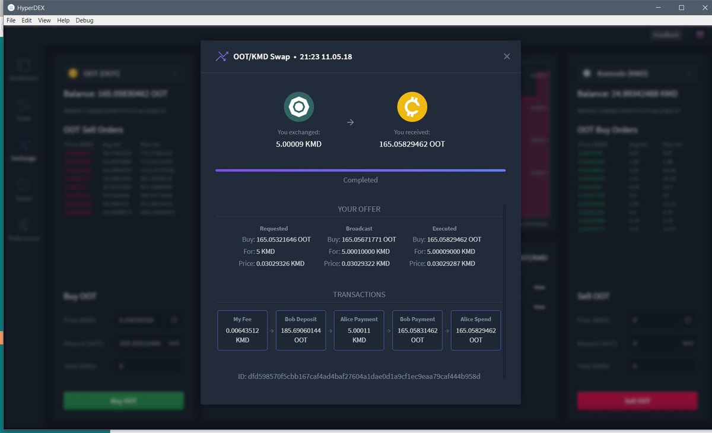Open the Help menu

[x=63, y=20]
